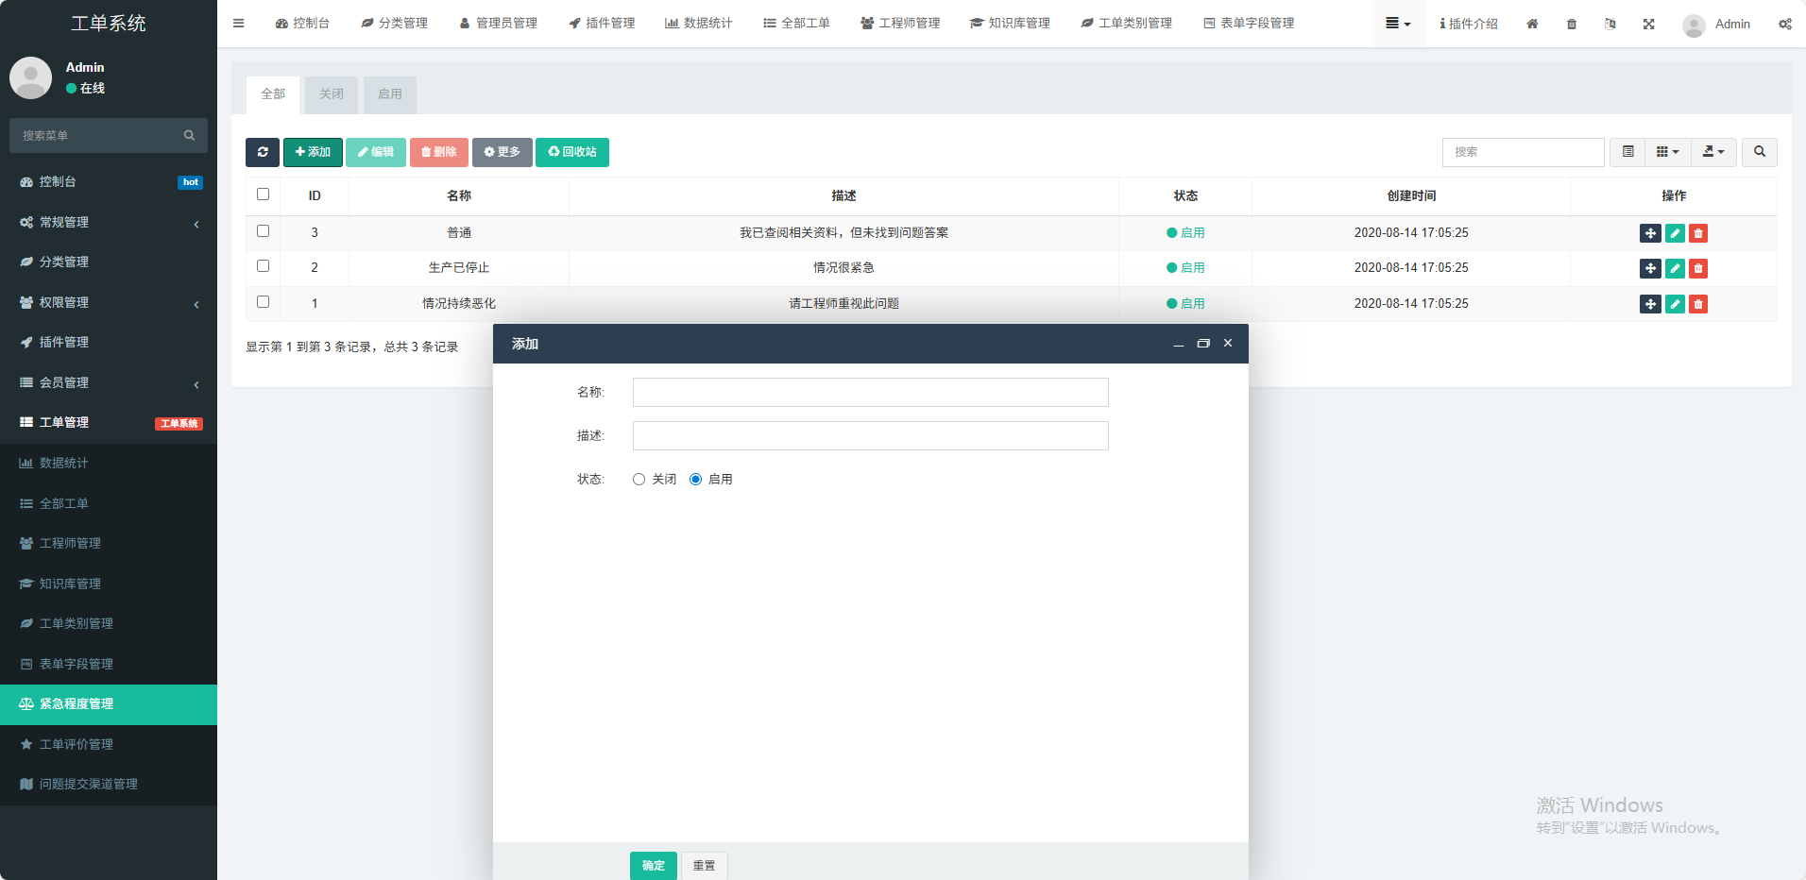Click the 名称 input field in dialog
This screenshot has height=880, width=1806.
click(870, 393)
